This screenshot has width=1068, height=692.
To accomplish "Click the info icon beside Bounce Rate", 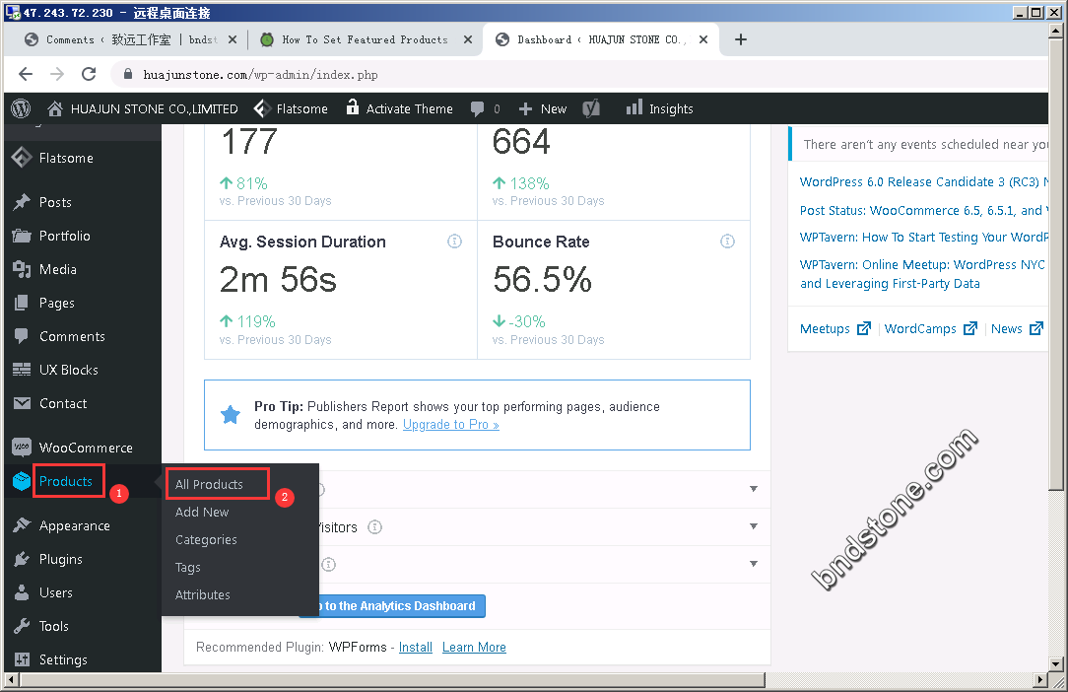I will (727, 242).
